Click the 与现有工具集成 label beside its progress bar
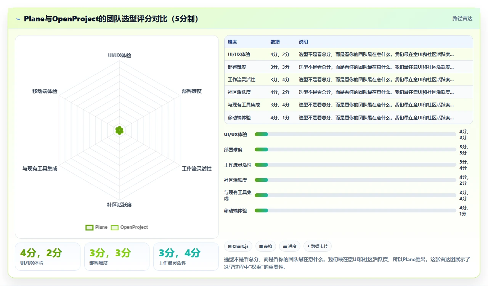The height and width of the screenshot is (286, 488). [238, 195]
